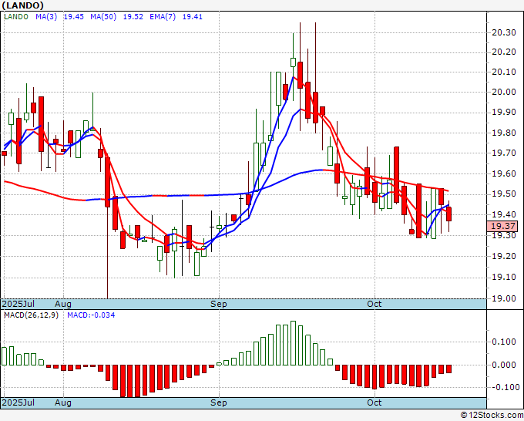Click the Sep label on the MACD time axis

coord(219,403)
